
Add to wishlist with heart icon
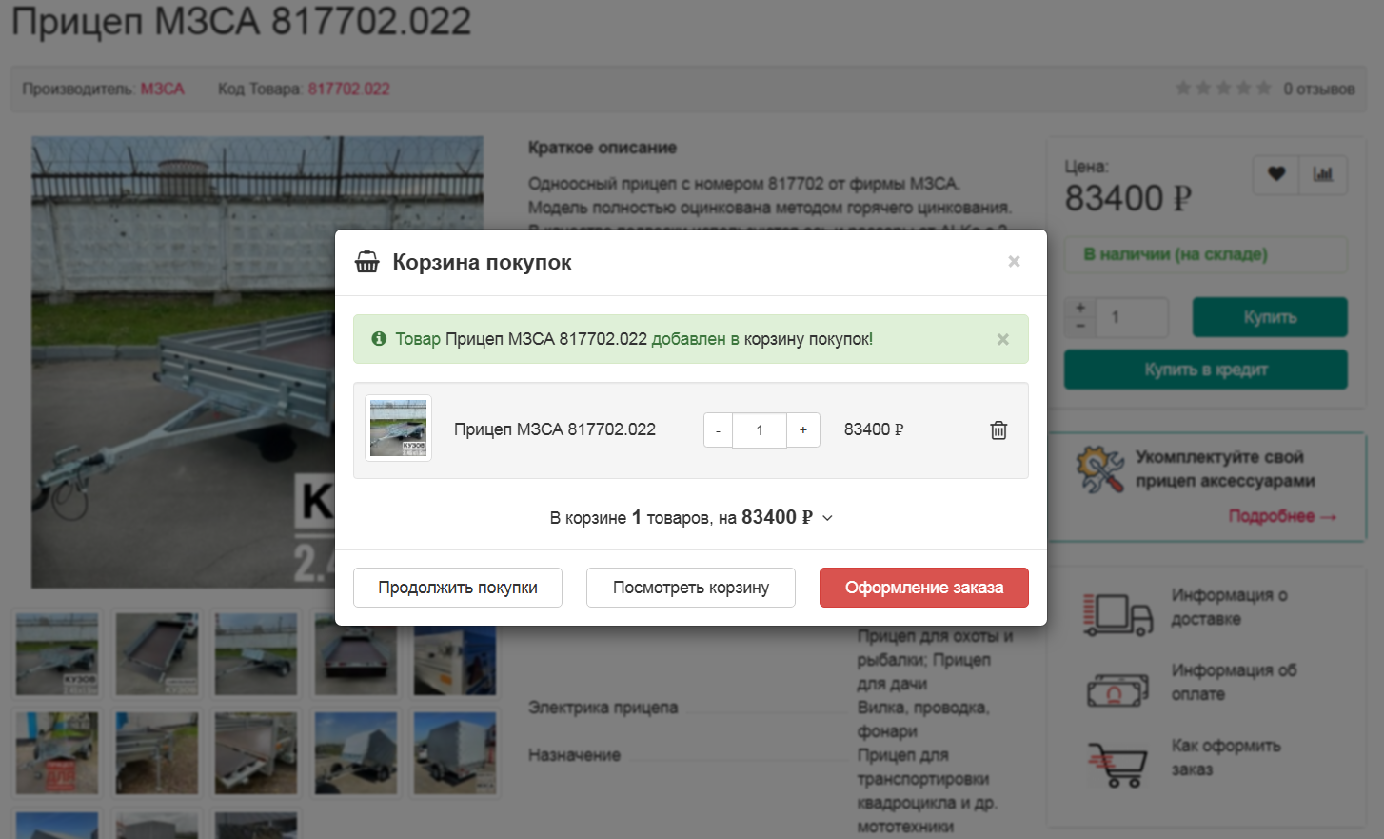pos(1276,174)
